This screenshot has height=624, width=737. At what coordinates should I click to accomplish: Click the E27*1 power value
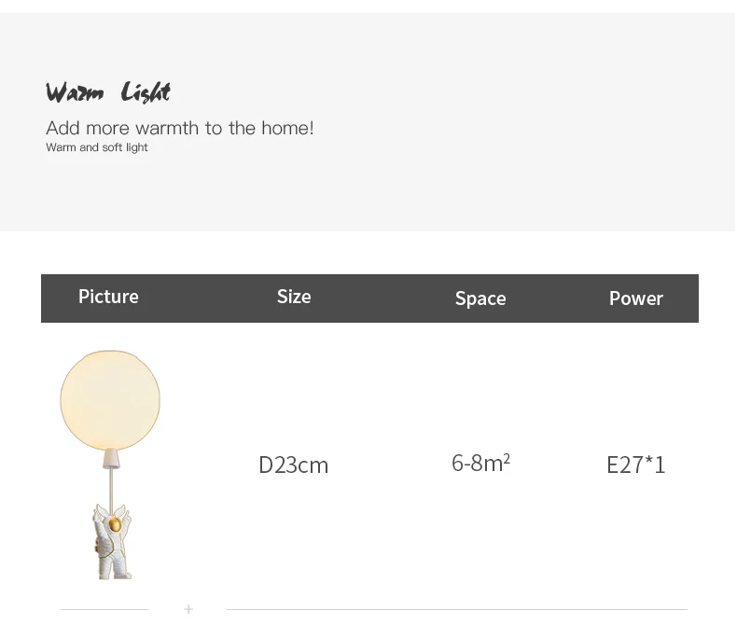click(x=635, y=465)
